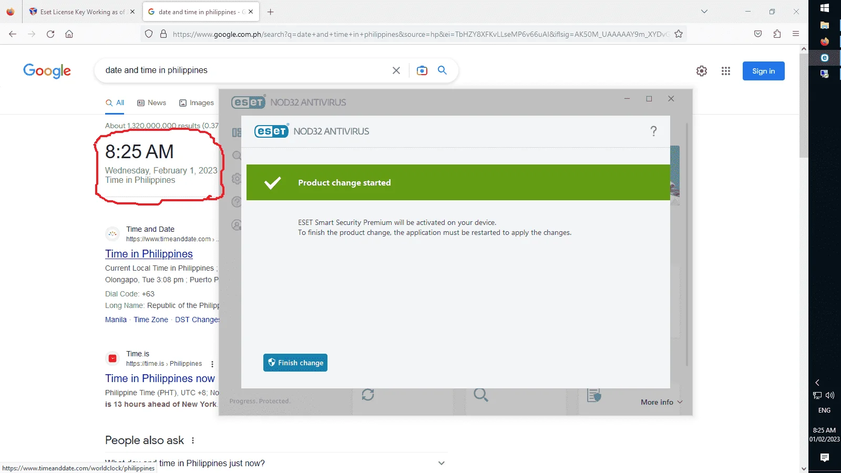This screenshot has width=841, height=473.
Task: Click the URL address bar
Action: click(x=420, y=34)
